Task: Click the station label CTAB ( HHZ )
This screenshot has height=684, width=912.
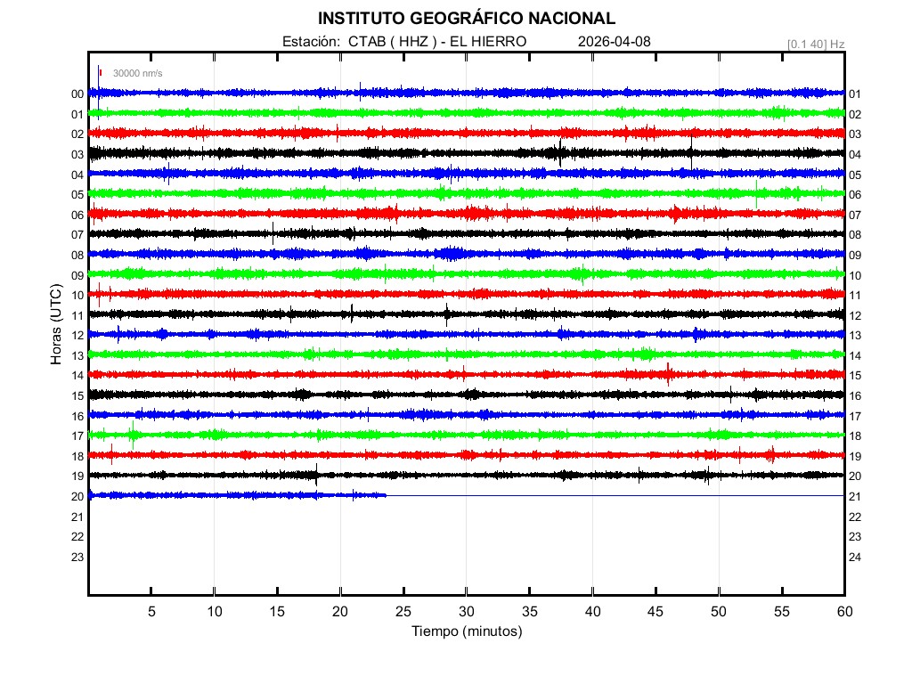Action: tap(391, 42)
